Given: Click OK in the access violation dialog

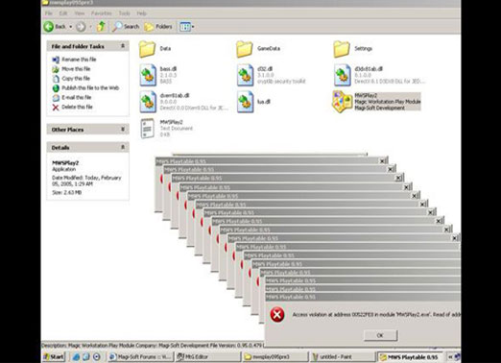Looking at the screenshot, I should point(380,335).
